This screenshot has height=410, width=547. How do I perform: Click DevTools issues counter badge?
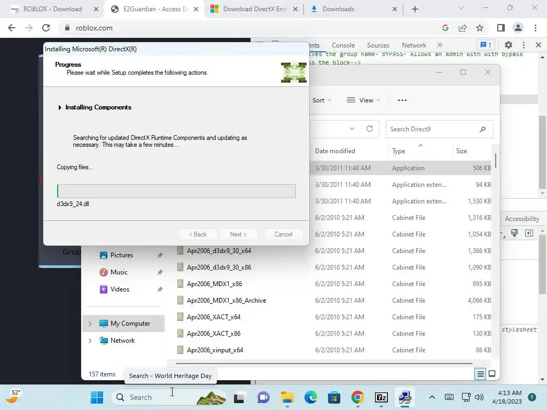(x=486, y=45)
